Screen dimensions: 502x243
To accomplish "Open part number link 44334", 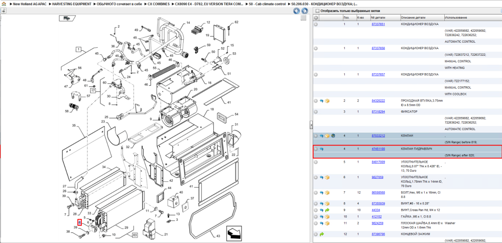I will tap(375, 210).
